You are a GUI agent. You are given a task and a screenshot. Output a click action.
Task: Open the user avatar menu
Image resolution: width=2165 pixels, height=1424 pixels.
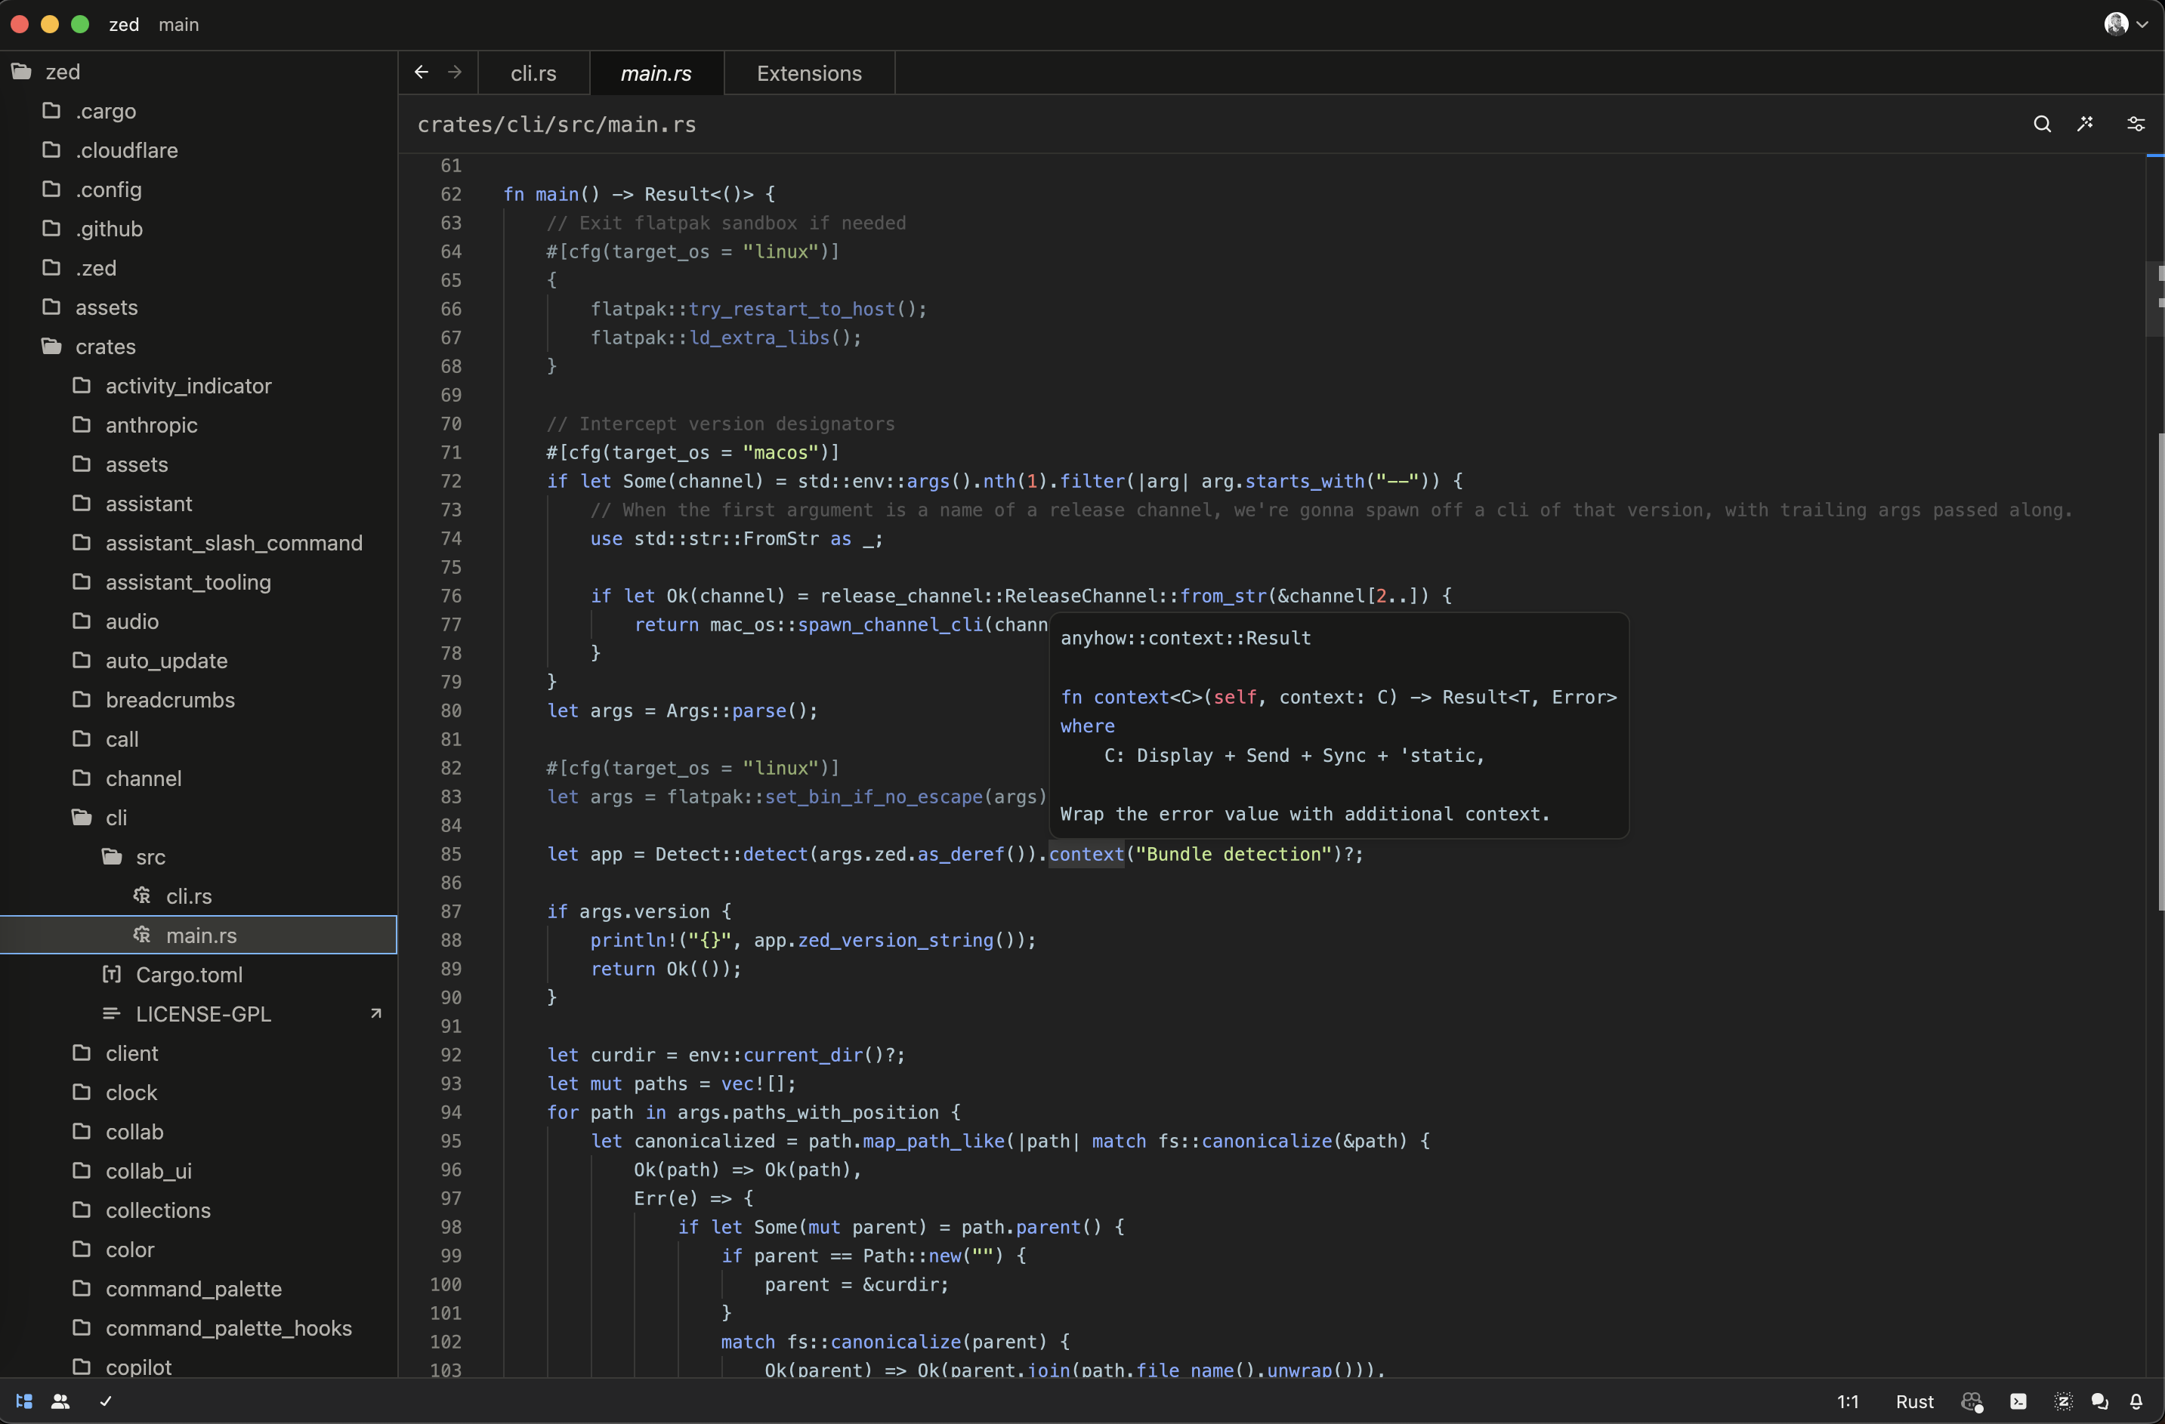coord(2126,25)
